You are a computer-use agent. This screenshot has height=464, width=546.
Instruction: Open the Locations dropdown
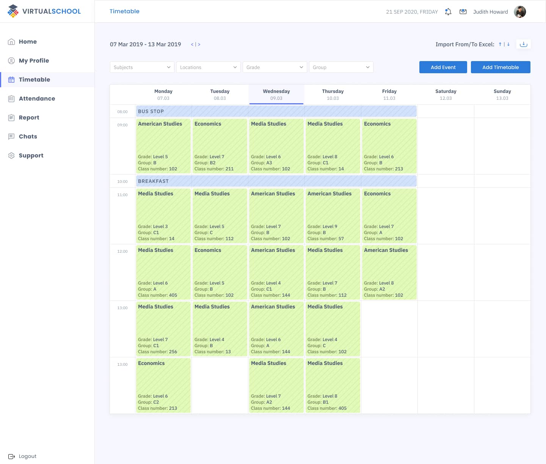[x=209, y=67]
